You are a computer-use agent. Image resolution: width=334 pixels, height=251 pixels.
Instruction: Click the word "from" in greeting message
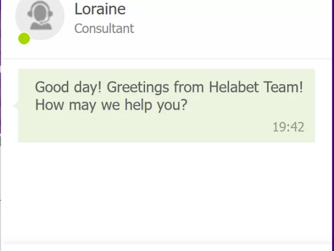(x=189, y=87)
